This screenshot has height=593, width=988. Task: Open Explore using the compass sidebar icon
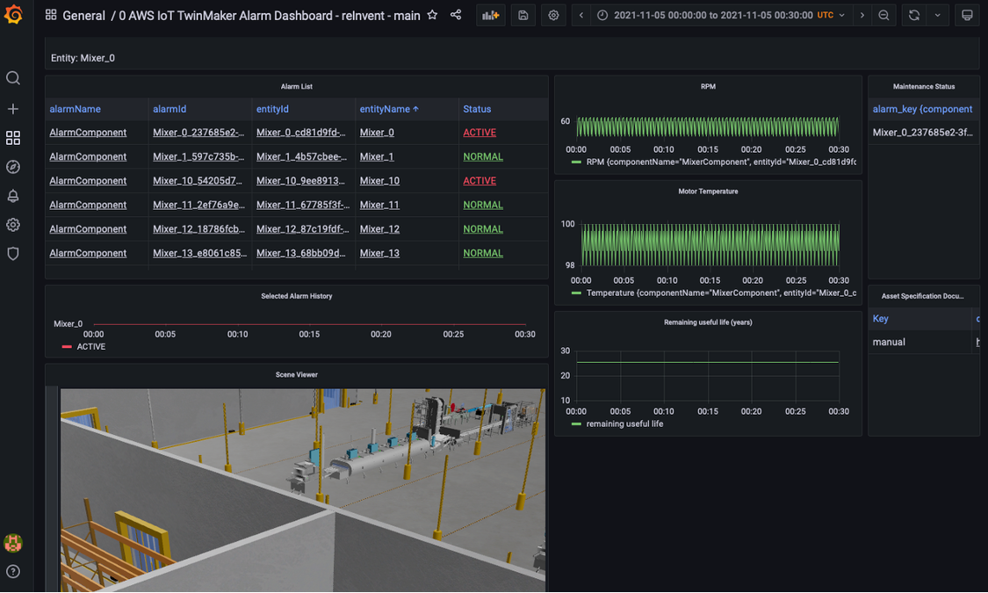[13, 166]
